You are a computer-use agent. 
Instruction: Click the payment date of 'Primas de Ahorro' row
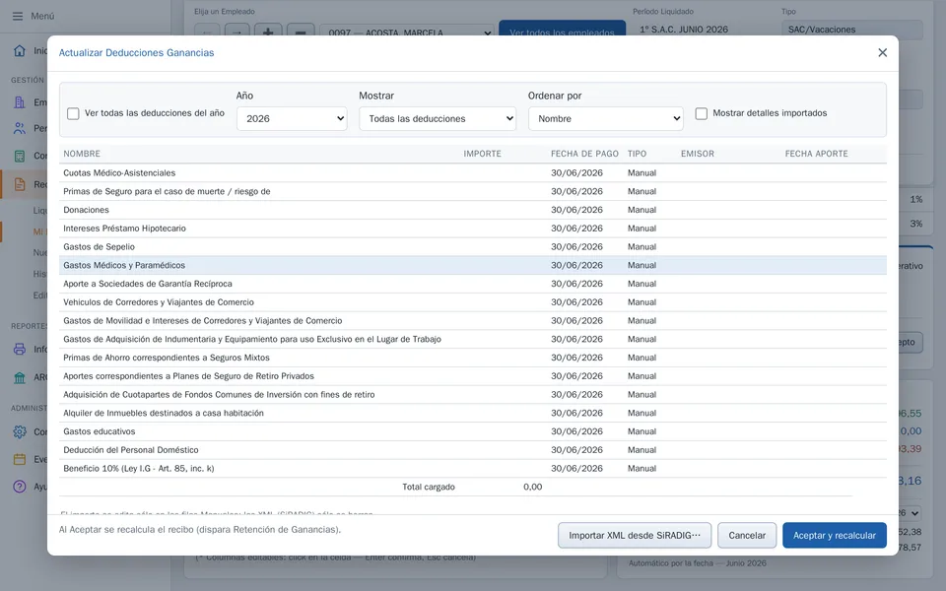coord(576,358)
